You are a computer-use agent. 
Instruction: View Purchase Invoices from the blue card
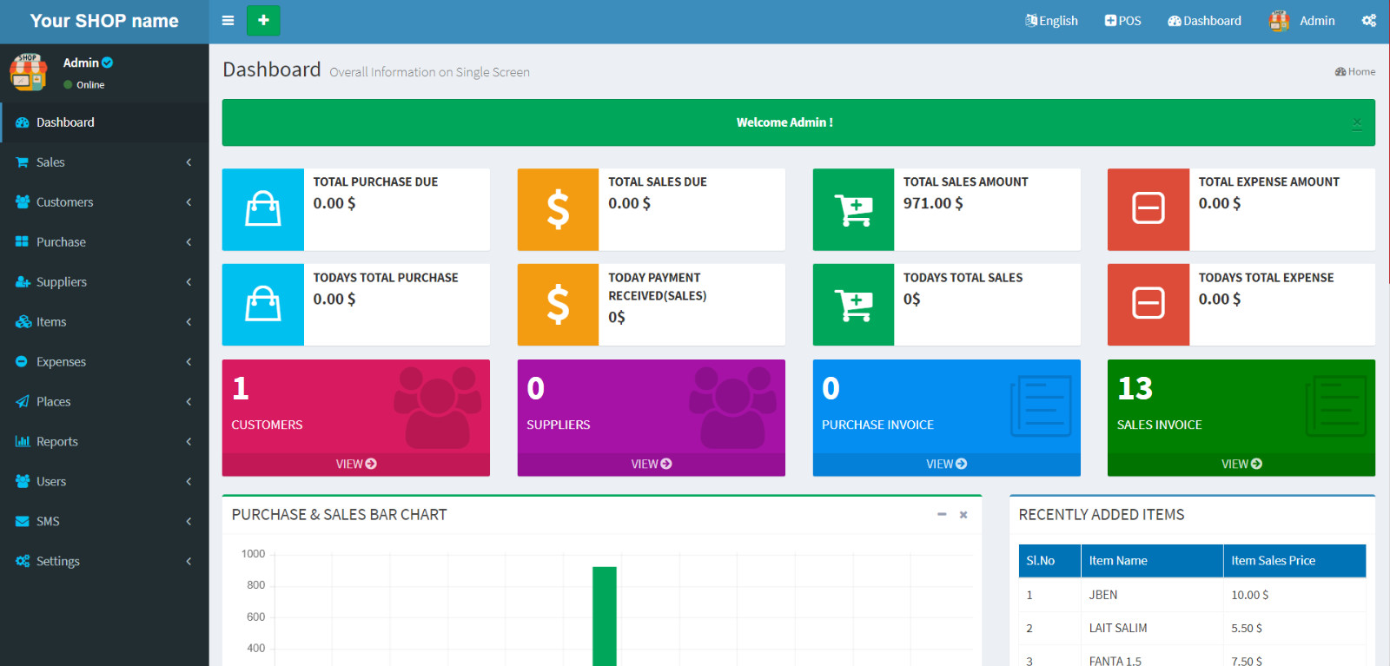click(x=947, y=464)
